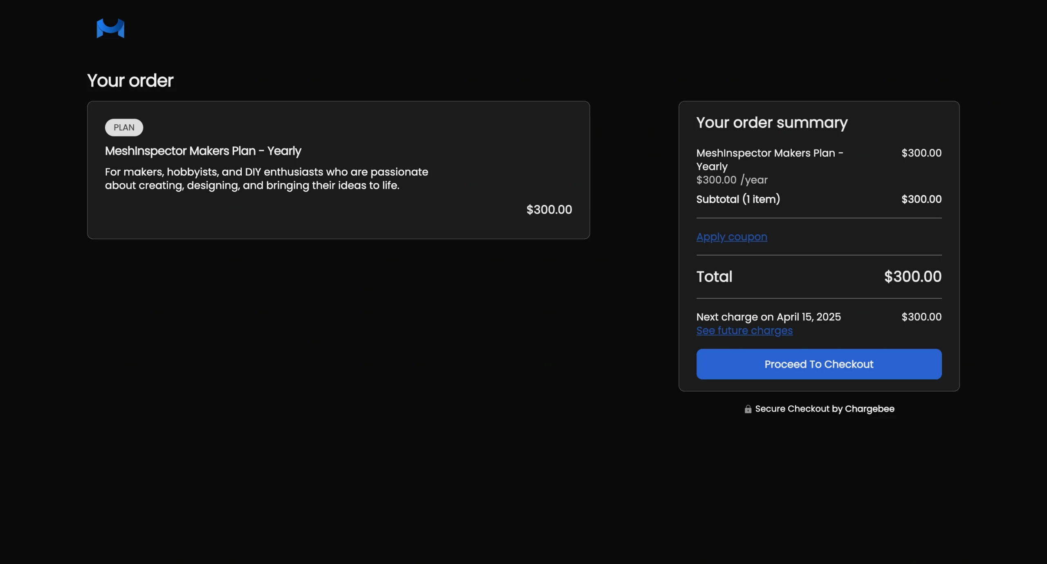Click the $300.00 /year price text

tap(732, 180)
